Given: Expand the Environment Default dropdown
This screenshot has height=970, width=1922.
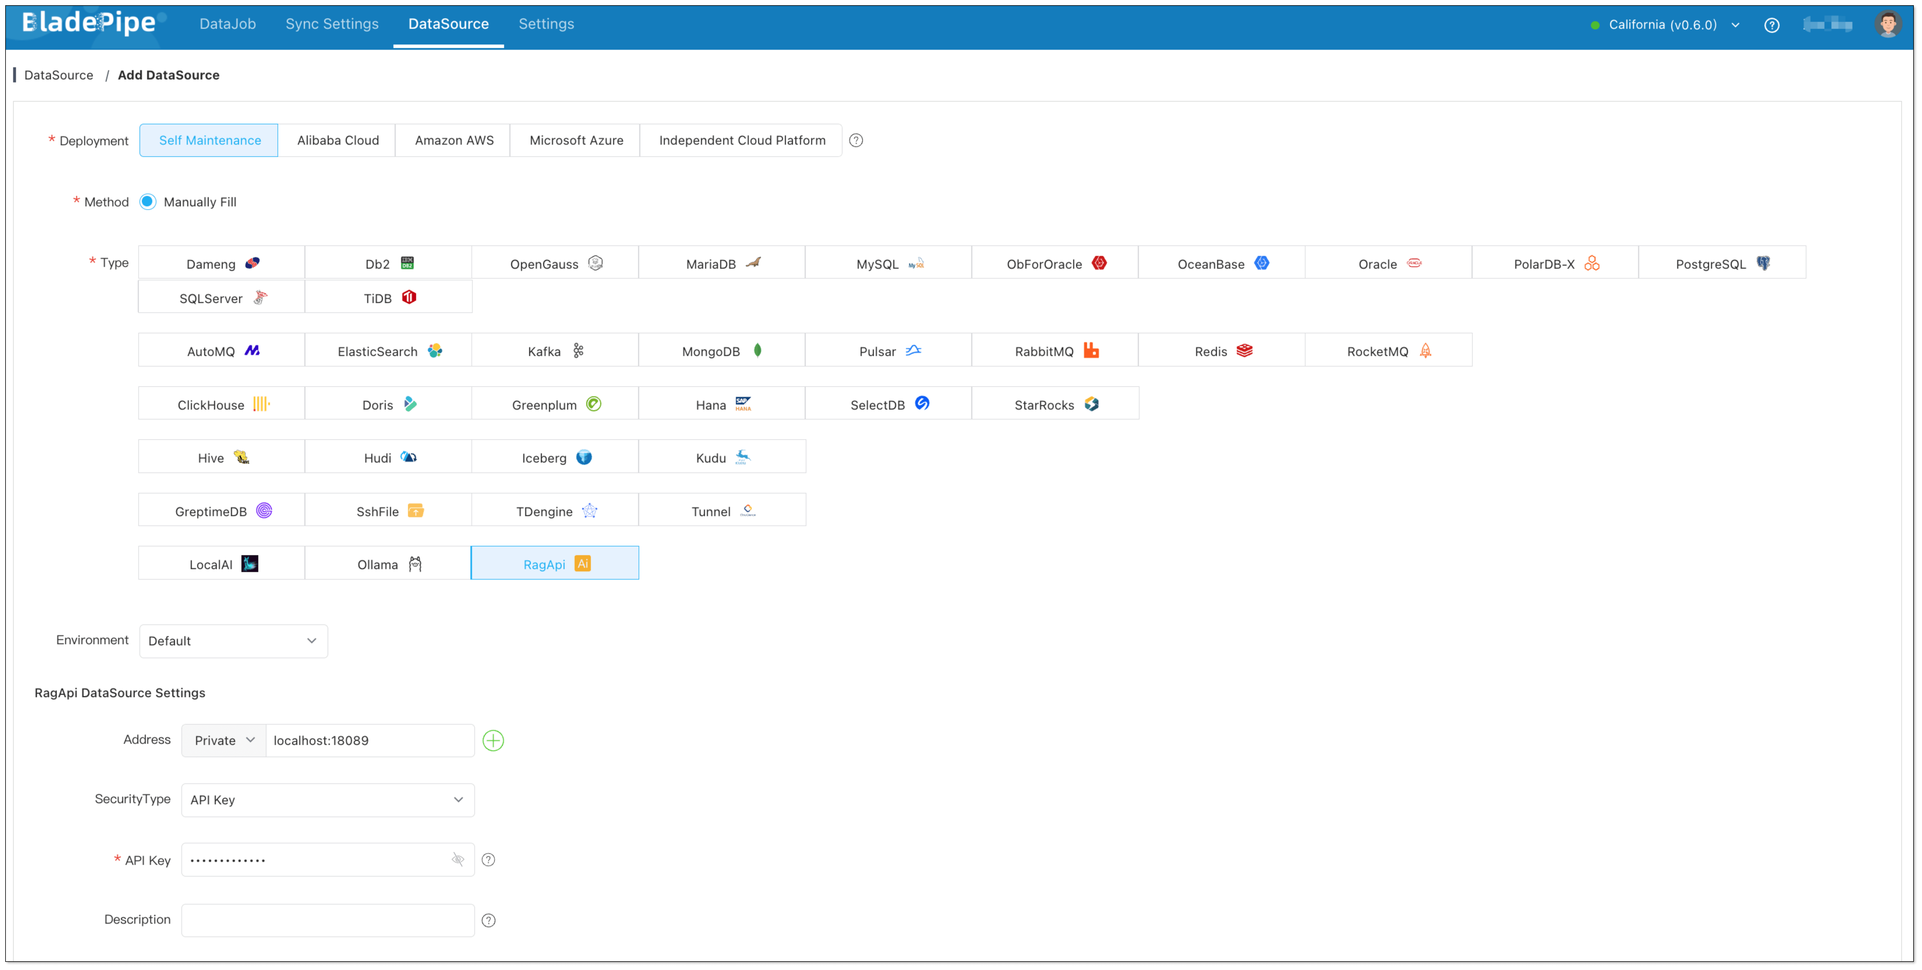Looking at the screenshot, I should (233, 641).
